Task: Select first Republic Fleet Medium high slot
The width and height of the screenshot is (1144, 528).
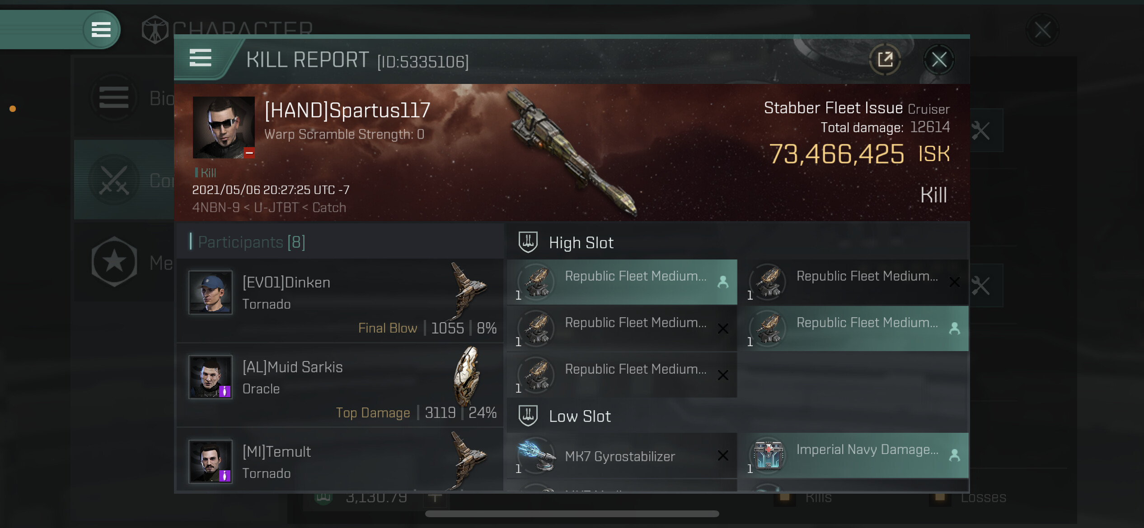Action: 622,282
